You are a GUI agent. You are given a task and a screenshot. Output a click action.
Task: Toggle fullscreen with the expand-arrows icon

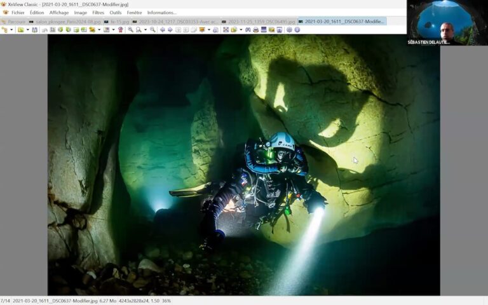tap(226, 30)
